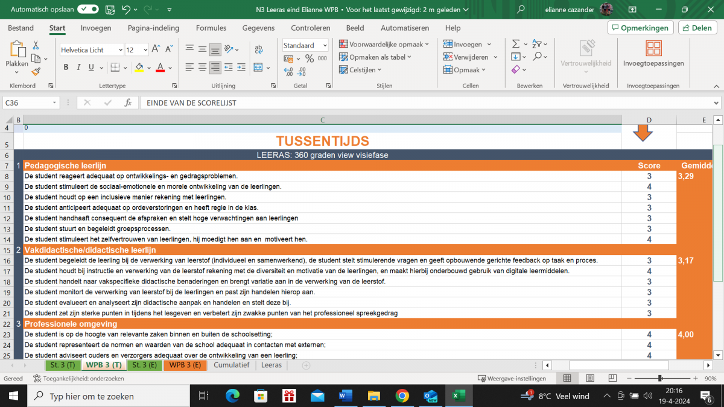724x407 pixels.
Task: Click the insert function fx icon
Action: (128, 103)
